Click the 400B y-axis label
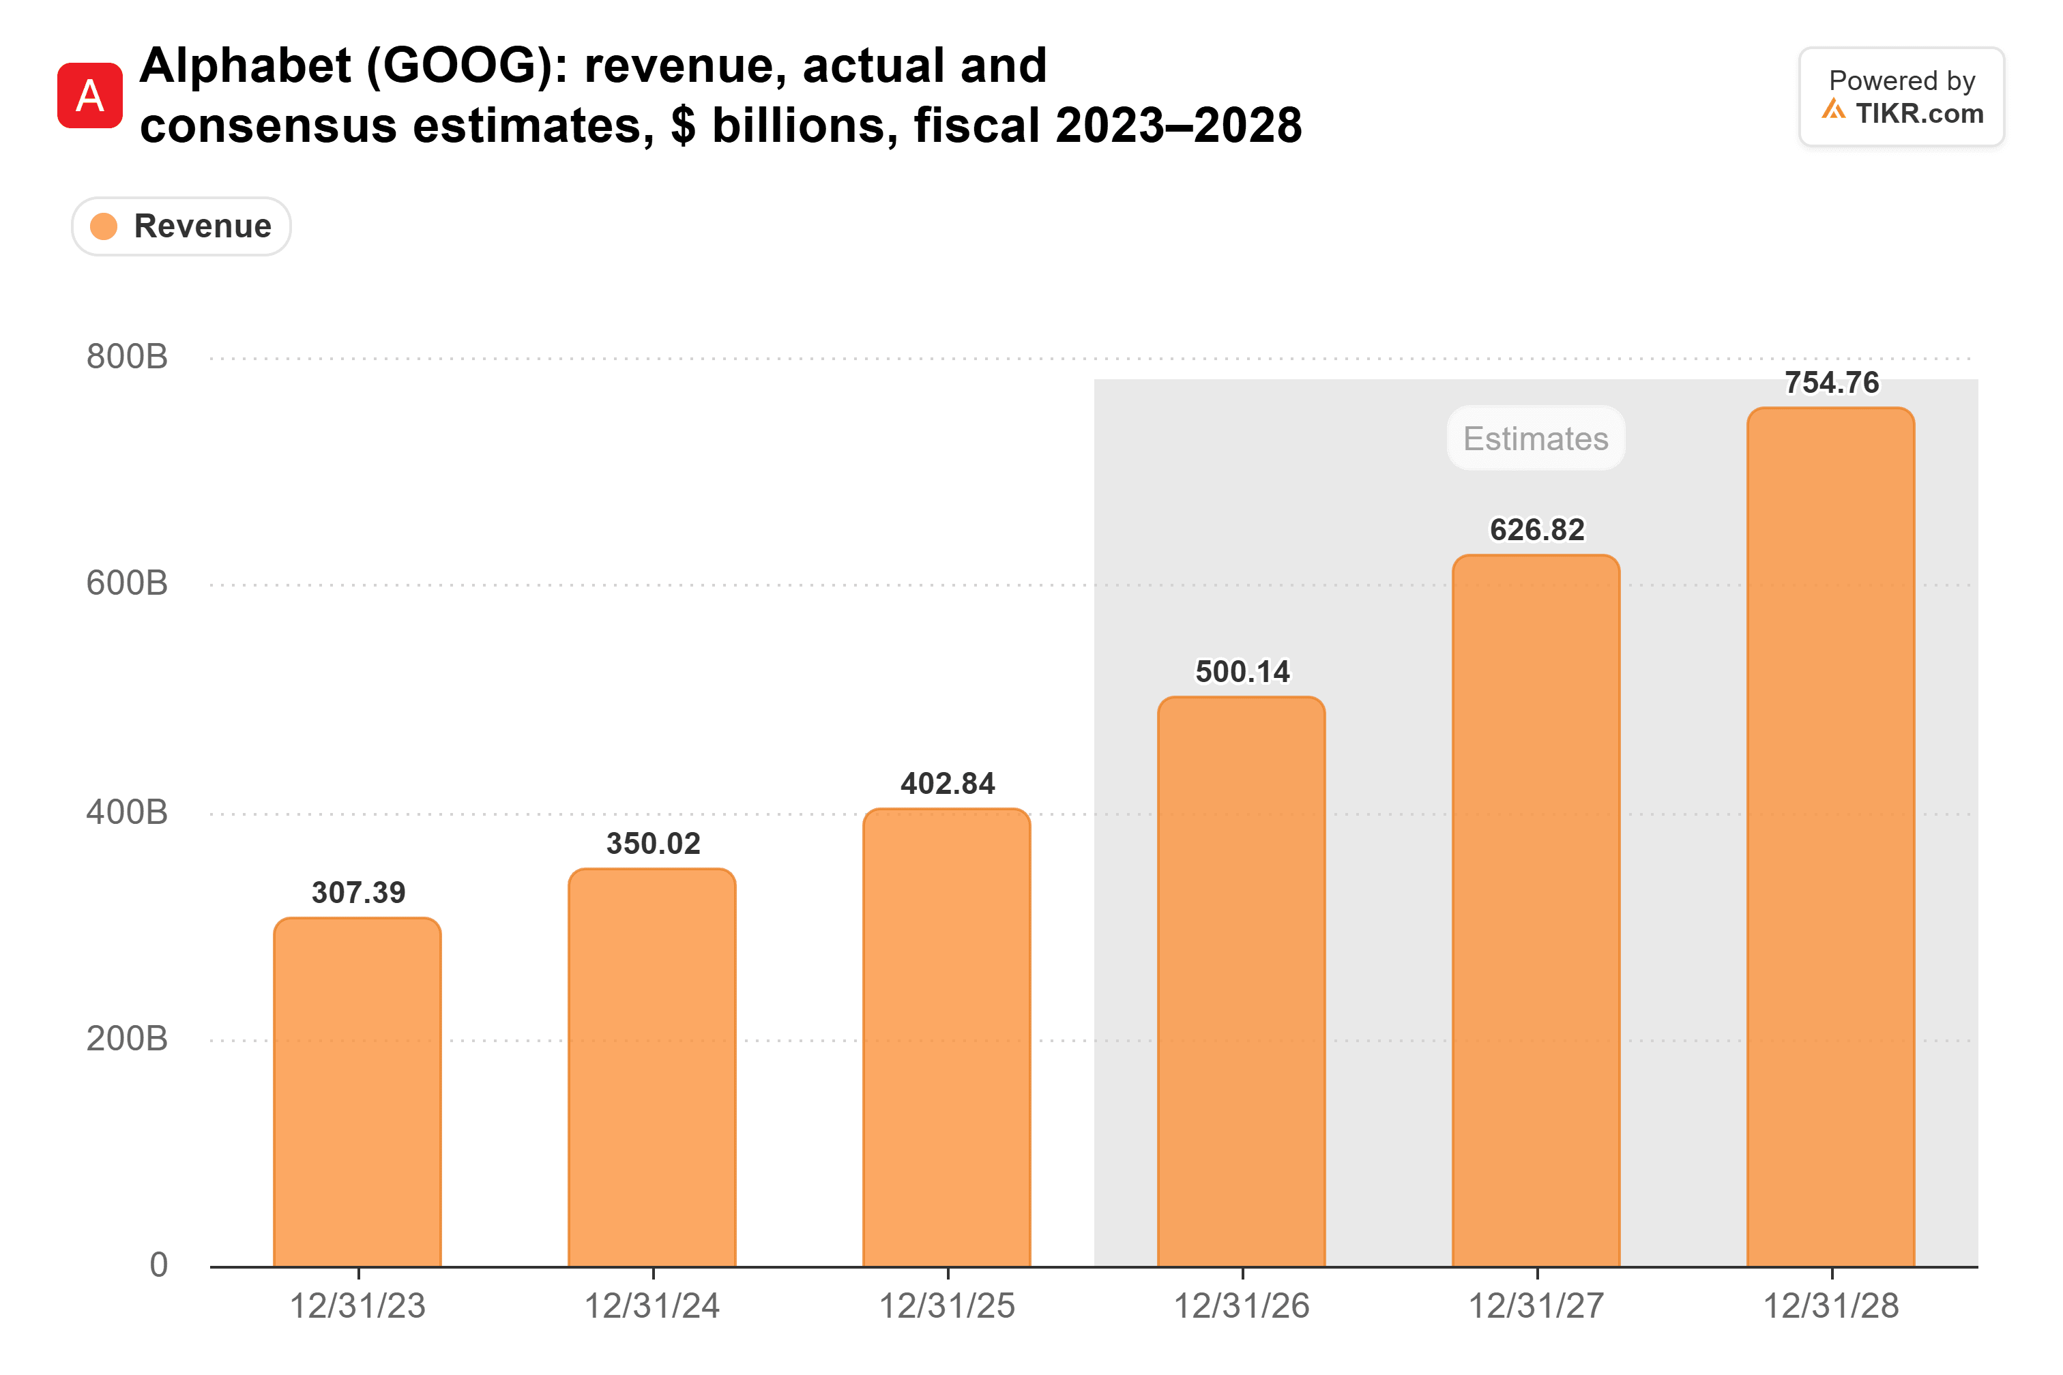Image resolution: width=2063 pixels, height=1375 pixels. coord(127,812)
